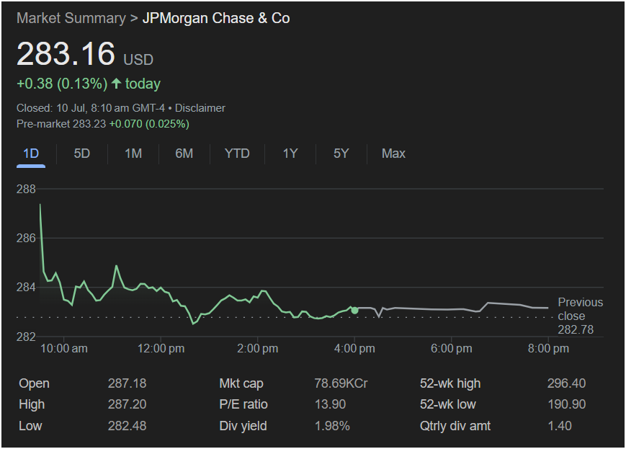Viewport: 626px width, 449px height.
Task: Show the Max price history
Action: click(393, 154)
